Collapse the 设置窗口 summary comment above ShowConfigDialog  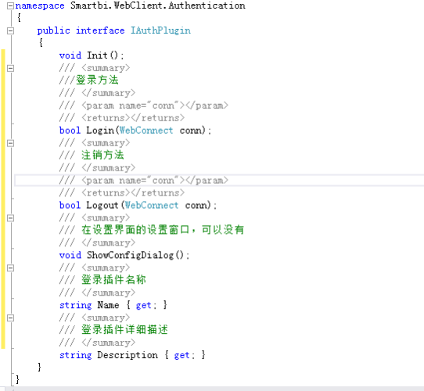pos(10,218)
